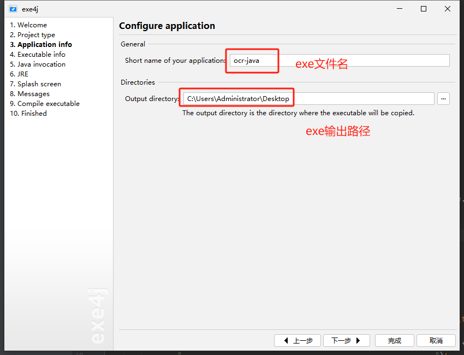Go to the Java invocation step
The image size is (464, 355).
point(38,64)
